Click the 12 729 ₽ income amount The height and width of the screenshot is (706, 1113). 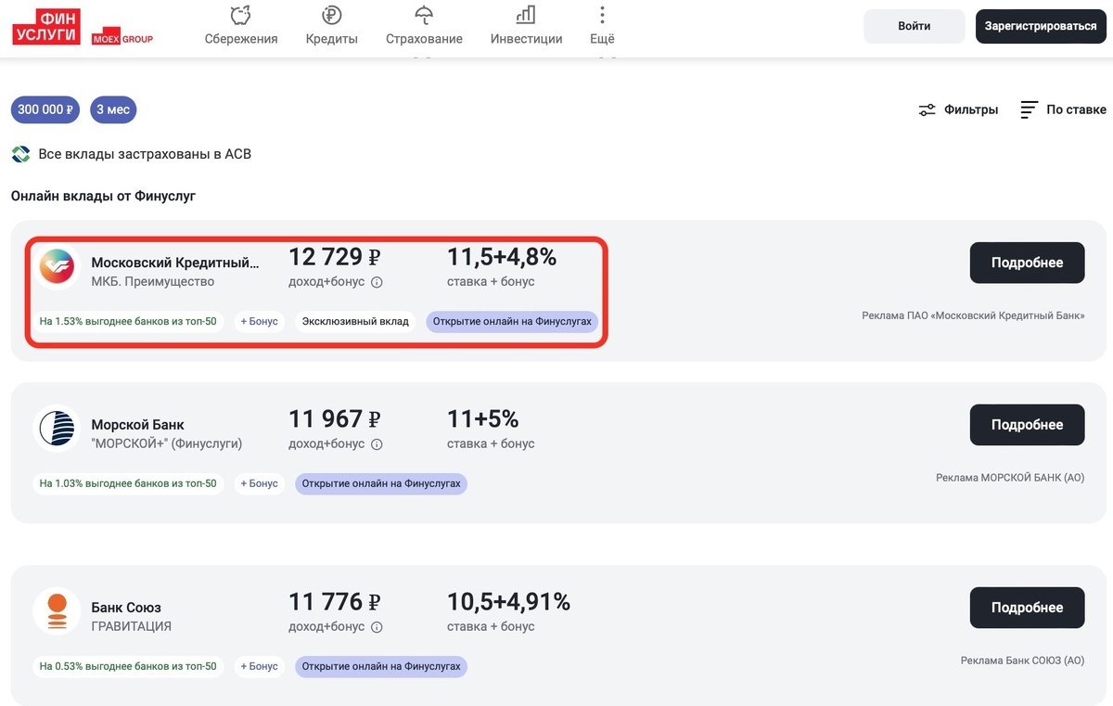point(335,257)
